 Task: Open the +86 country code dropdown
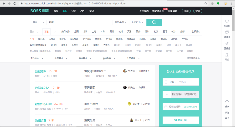click(x=173, y=82)
